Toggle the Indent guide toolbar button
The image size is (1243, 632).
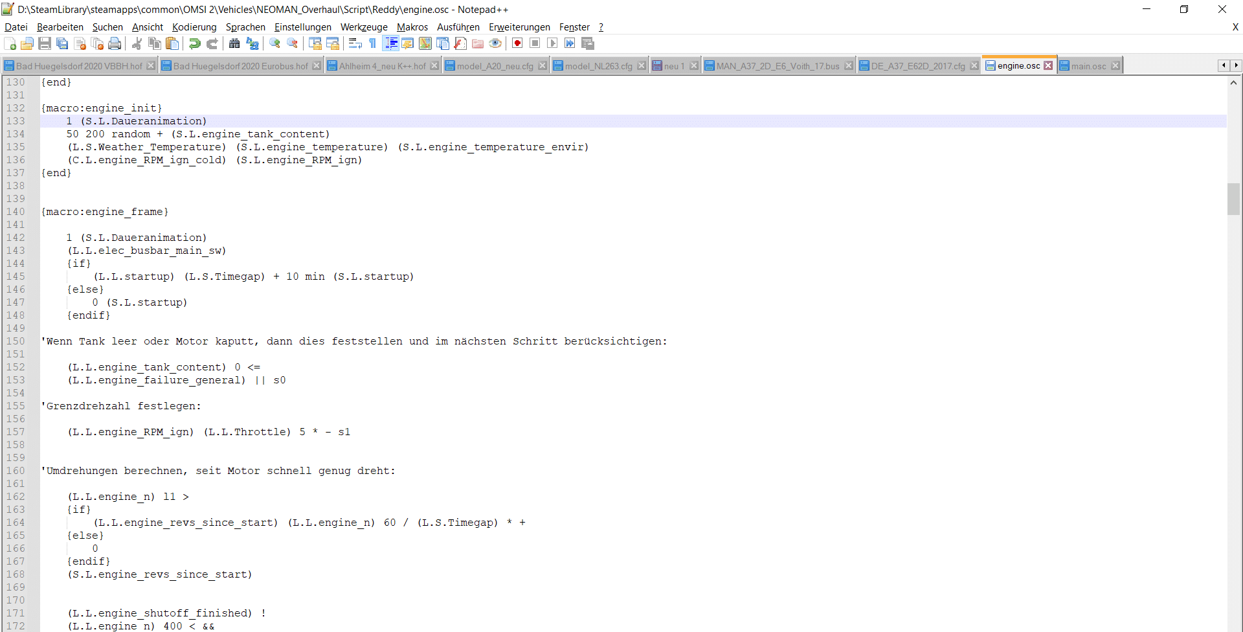pos(391,43)
